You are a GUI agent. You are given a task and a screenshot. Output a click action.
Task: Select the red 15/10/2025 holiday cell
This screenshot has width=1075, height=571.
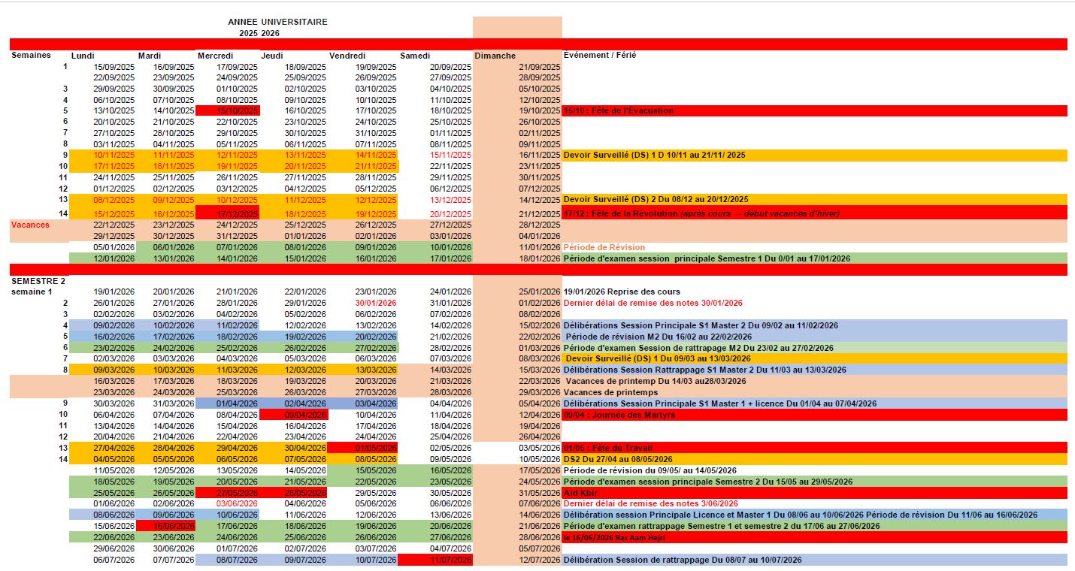click(x=227, y=110)
